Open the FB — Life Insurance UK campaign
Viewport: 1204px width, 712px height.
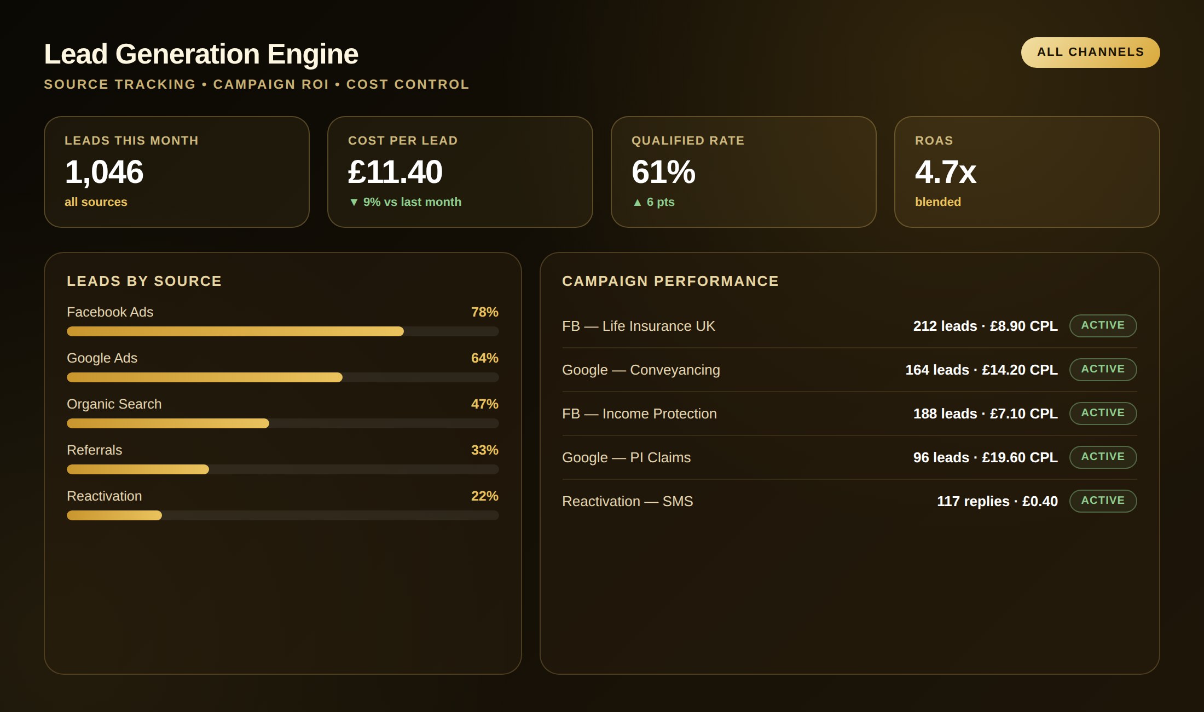[x=849, y=326]
